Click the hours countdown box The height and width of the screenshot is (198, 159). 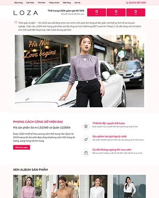coord(97,12)
